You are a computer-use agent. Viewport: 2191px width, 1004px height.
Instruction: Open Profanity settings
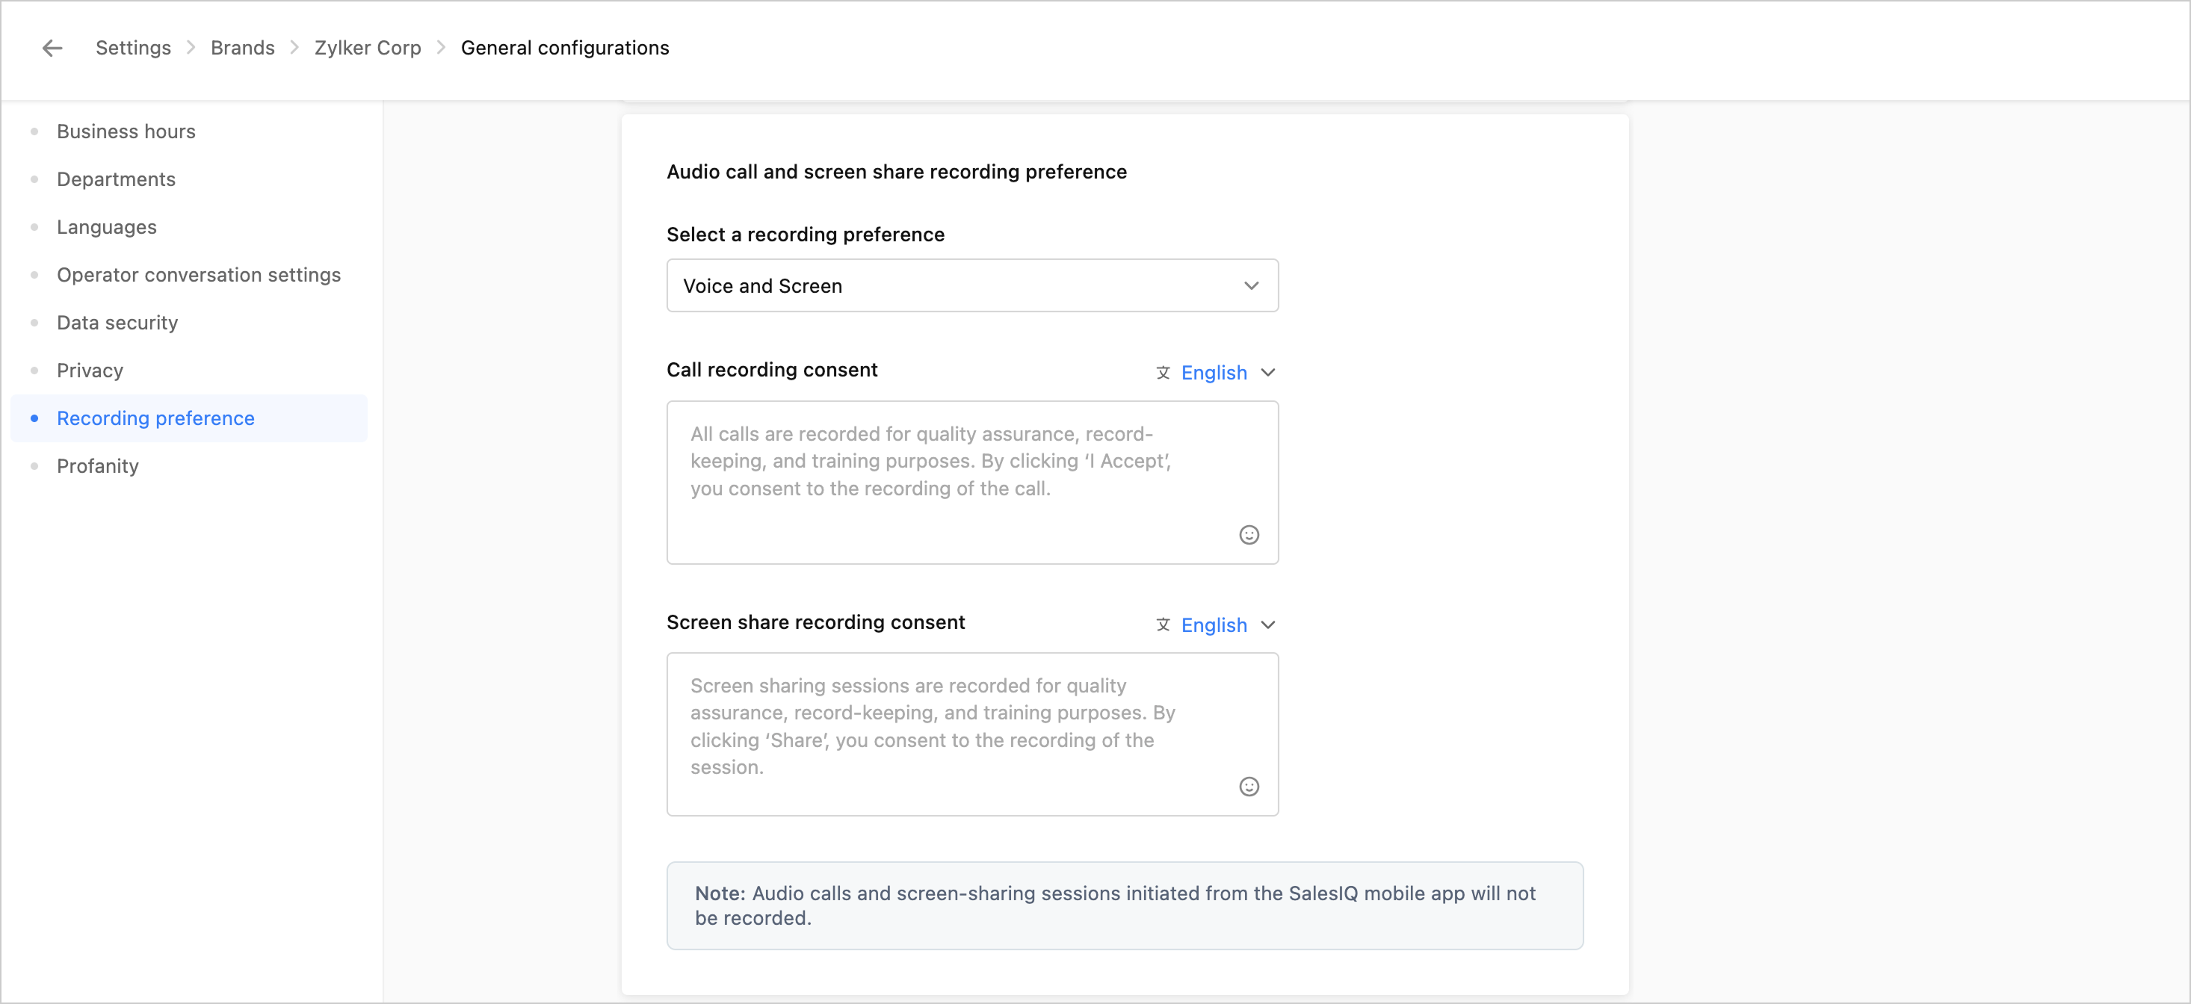pyautogui.click(x=97, y=466)
